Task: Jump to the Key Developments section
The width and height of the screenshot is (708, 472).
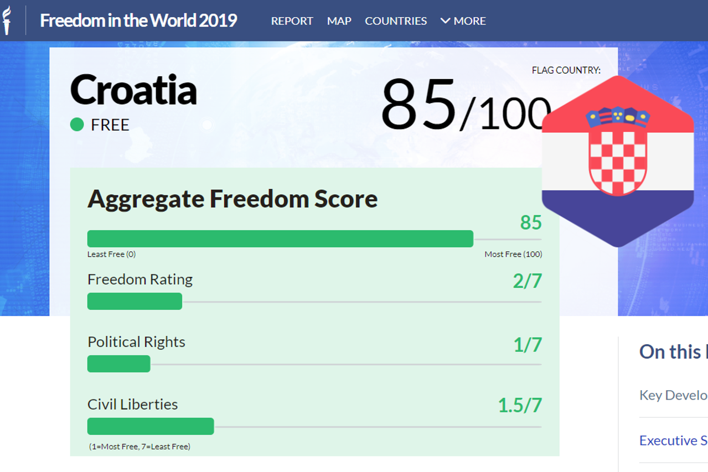Action: click(673, 395)
